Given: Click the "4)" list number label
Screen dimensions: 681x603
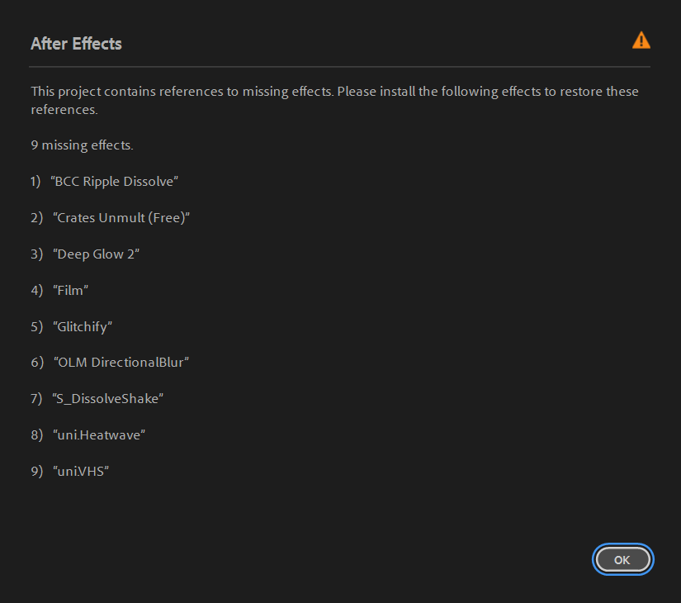Looking at the screenshot, I should (x=36, y=290).
